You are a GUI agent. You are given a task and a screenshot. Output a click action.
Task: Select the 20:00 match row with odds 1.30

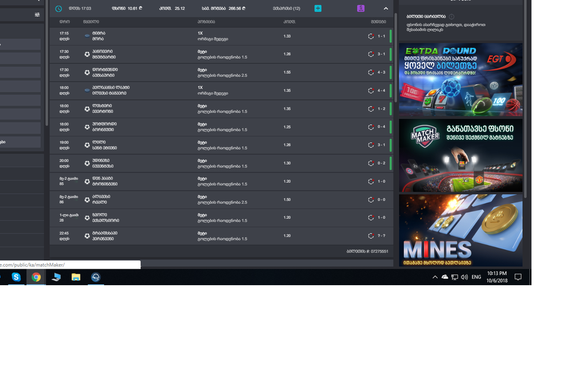click(x=220, y=164)
